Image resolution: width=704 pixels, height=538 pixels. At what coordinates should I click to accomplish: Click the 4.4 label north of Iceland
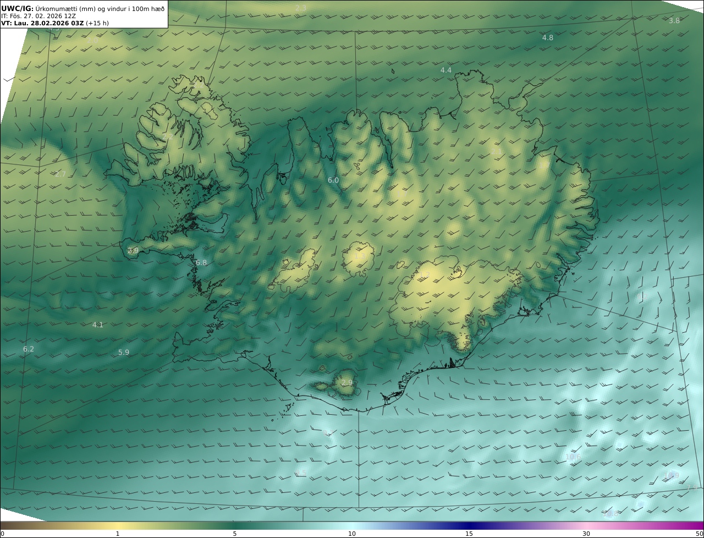pos(446,70)
